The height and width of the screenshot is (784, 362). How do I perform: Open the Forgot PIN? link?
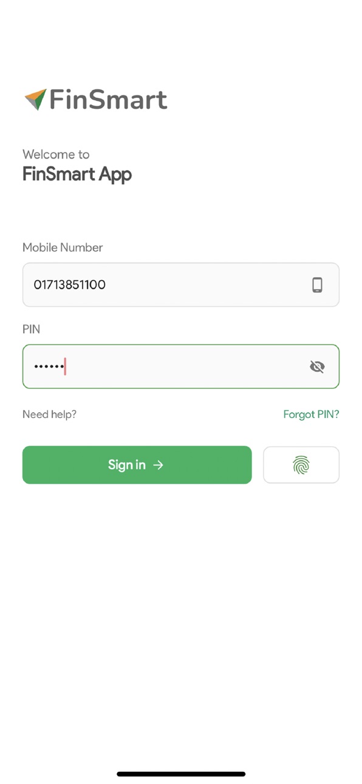click(x=311, y=414)
